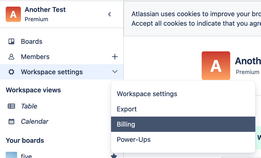The height and width of the screenshot is (158, 261).
Task: Click the Calendar view icon
Action: [x=11, y=121]
